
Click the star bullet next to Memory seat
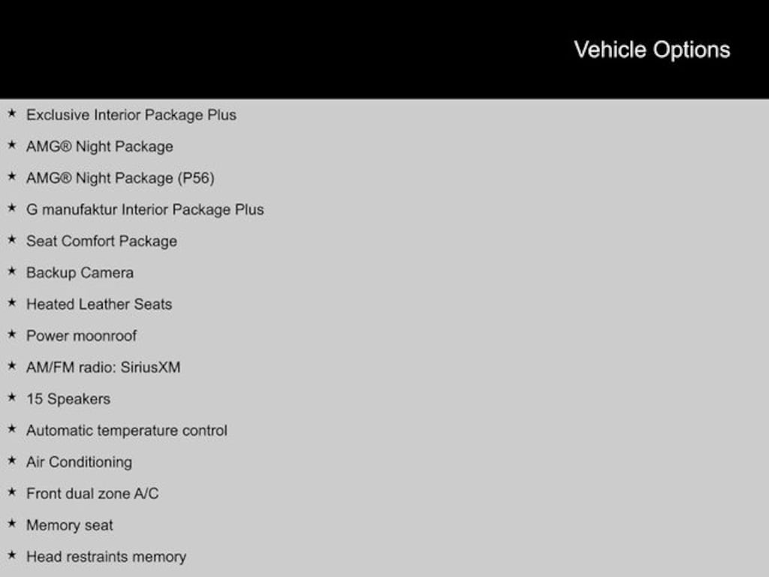click(11, 524)
